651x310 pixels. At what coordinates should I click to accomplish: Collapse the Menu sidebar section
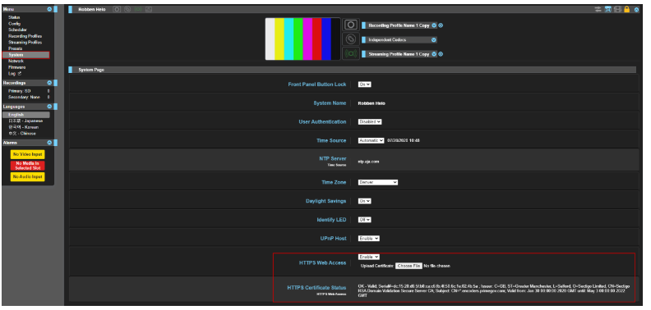(x=49, y=9)
